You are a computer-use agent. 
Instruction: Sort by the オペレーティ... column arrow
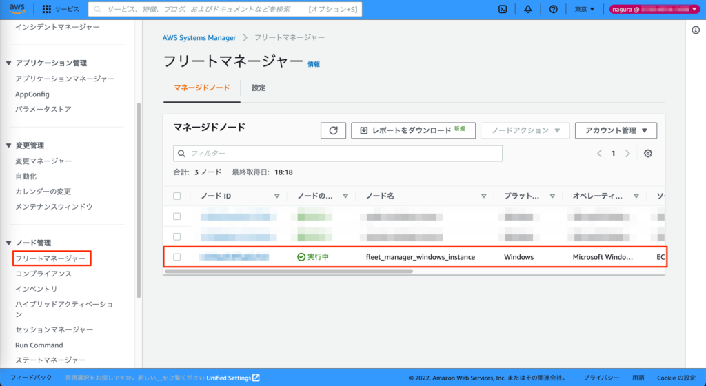pos(636,196)
